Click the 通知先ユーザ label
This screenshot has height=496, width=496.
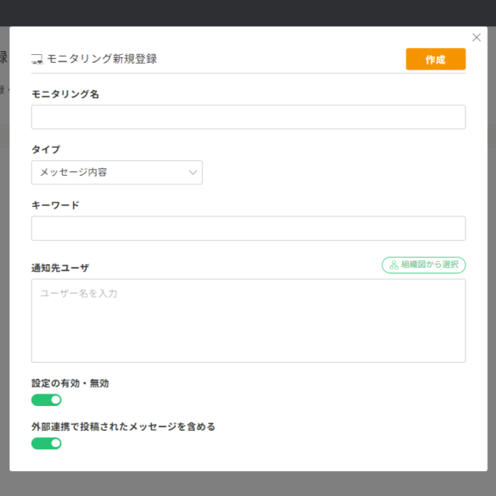60,268
